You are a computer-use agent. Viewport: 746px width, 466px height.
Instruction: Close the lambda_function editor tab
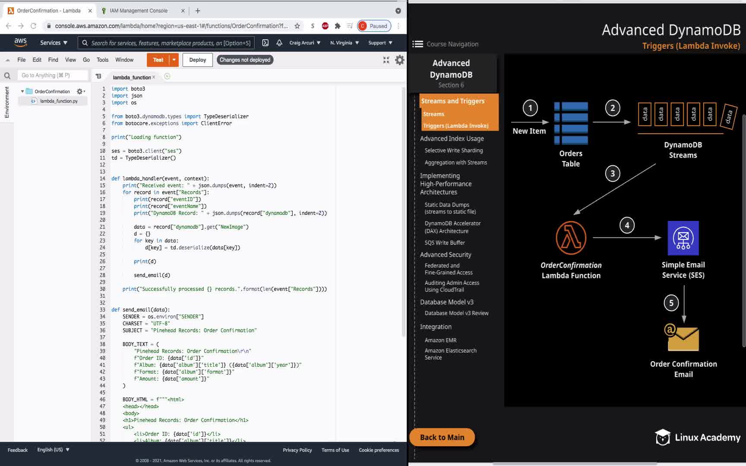[x=154, y=77]
